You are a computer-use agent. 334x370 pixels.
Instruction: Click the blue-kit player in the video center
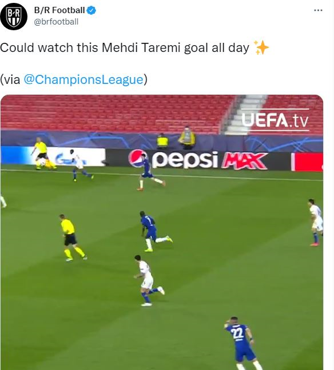coord(153,231)
